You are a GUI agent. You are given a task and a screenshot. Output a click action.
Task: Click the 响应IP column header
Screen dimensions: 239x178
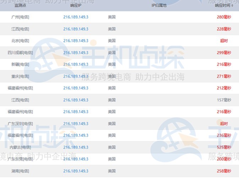point(76,5)
